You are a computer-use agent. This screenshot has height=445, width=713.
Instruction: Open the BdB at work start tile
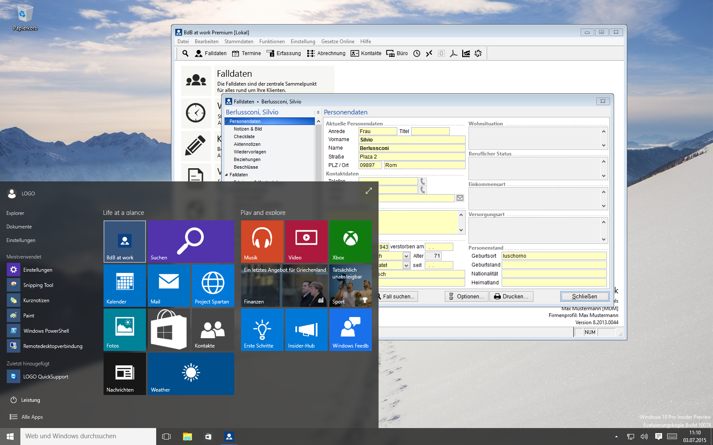pos(125,242)
